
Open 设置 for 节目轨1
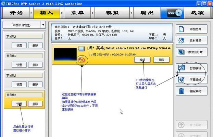19,45
